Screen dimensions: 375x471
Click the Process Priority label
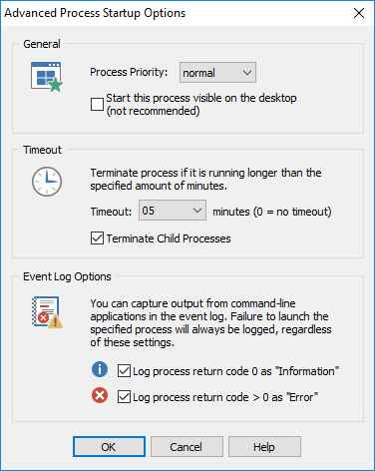pos(129,72)
